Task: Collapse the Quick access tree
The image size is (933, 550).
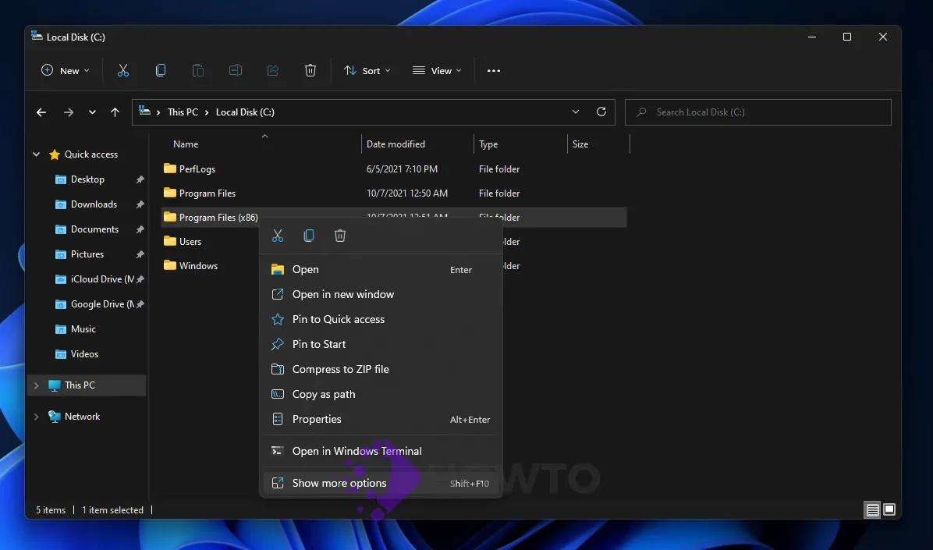Action: click(37, 154)
